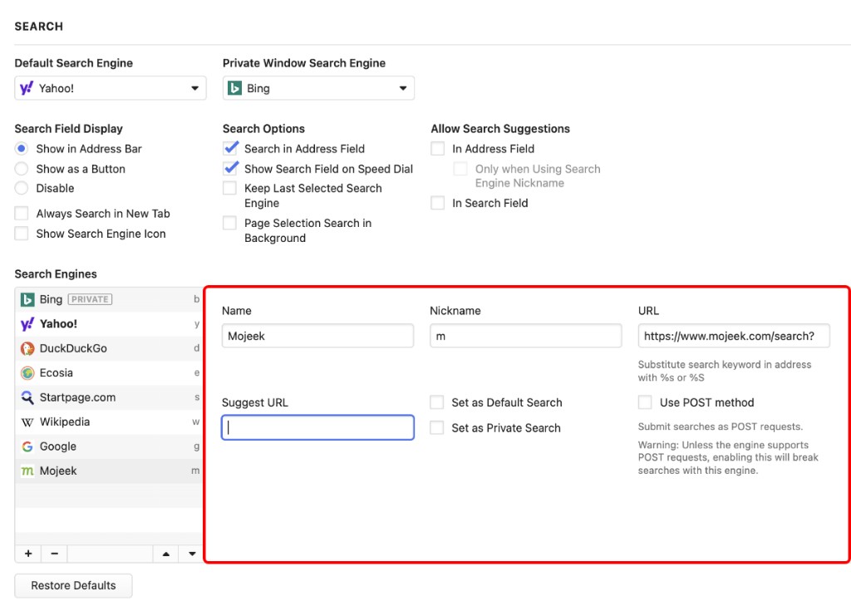Screen dimensions: 851x616
Task: Select Show as a Button option
Action: pyautogui.click(x=22, y=169)
